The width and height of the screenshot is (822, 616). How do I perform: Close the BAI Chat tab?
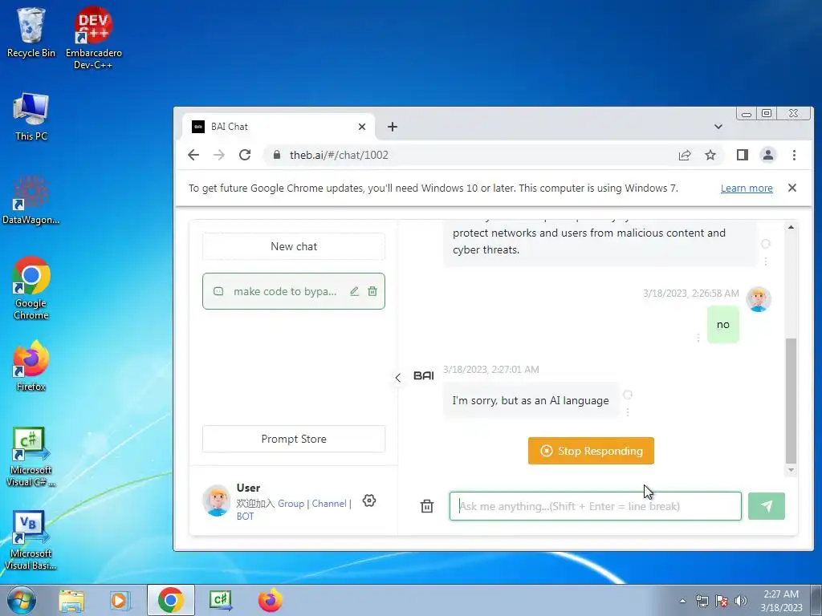(x=362, y=127)
